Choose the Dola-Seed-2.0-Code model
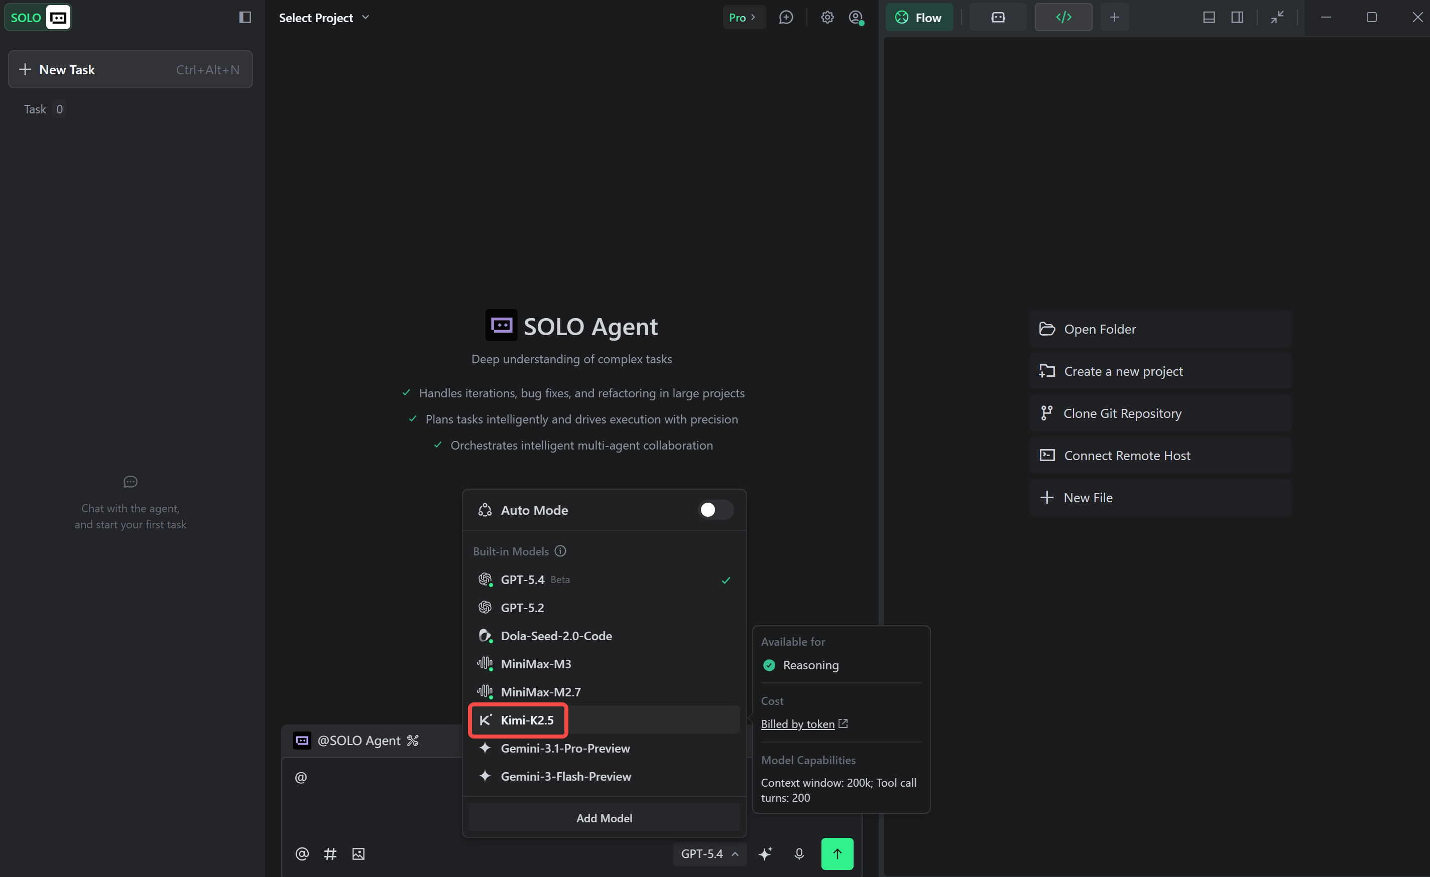Image resolution: width=1430 pixels, height=877 pixels. [604, 636]
